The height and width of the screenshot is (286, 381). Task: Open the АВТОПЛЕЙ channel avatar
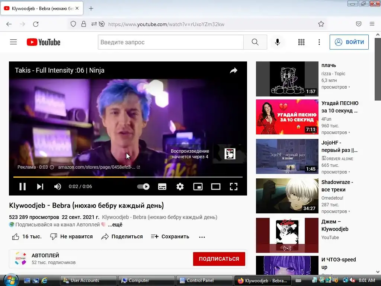click(21, 258)
